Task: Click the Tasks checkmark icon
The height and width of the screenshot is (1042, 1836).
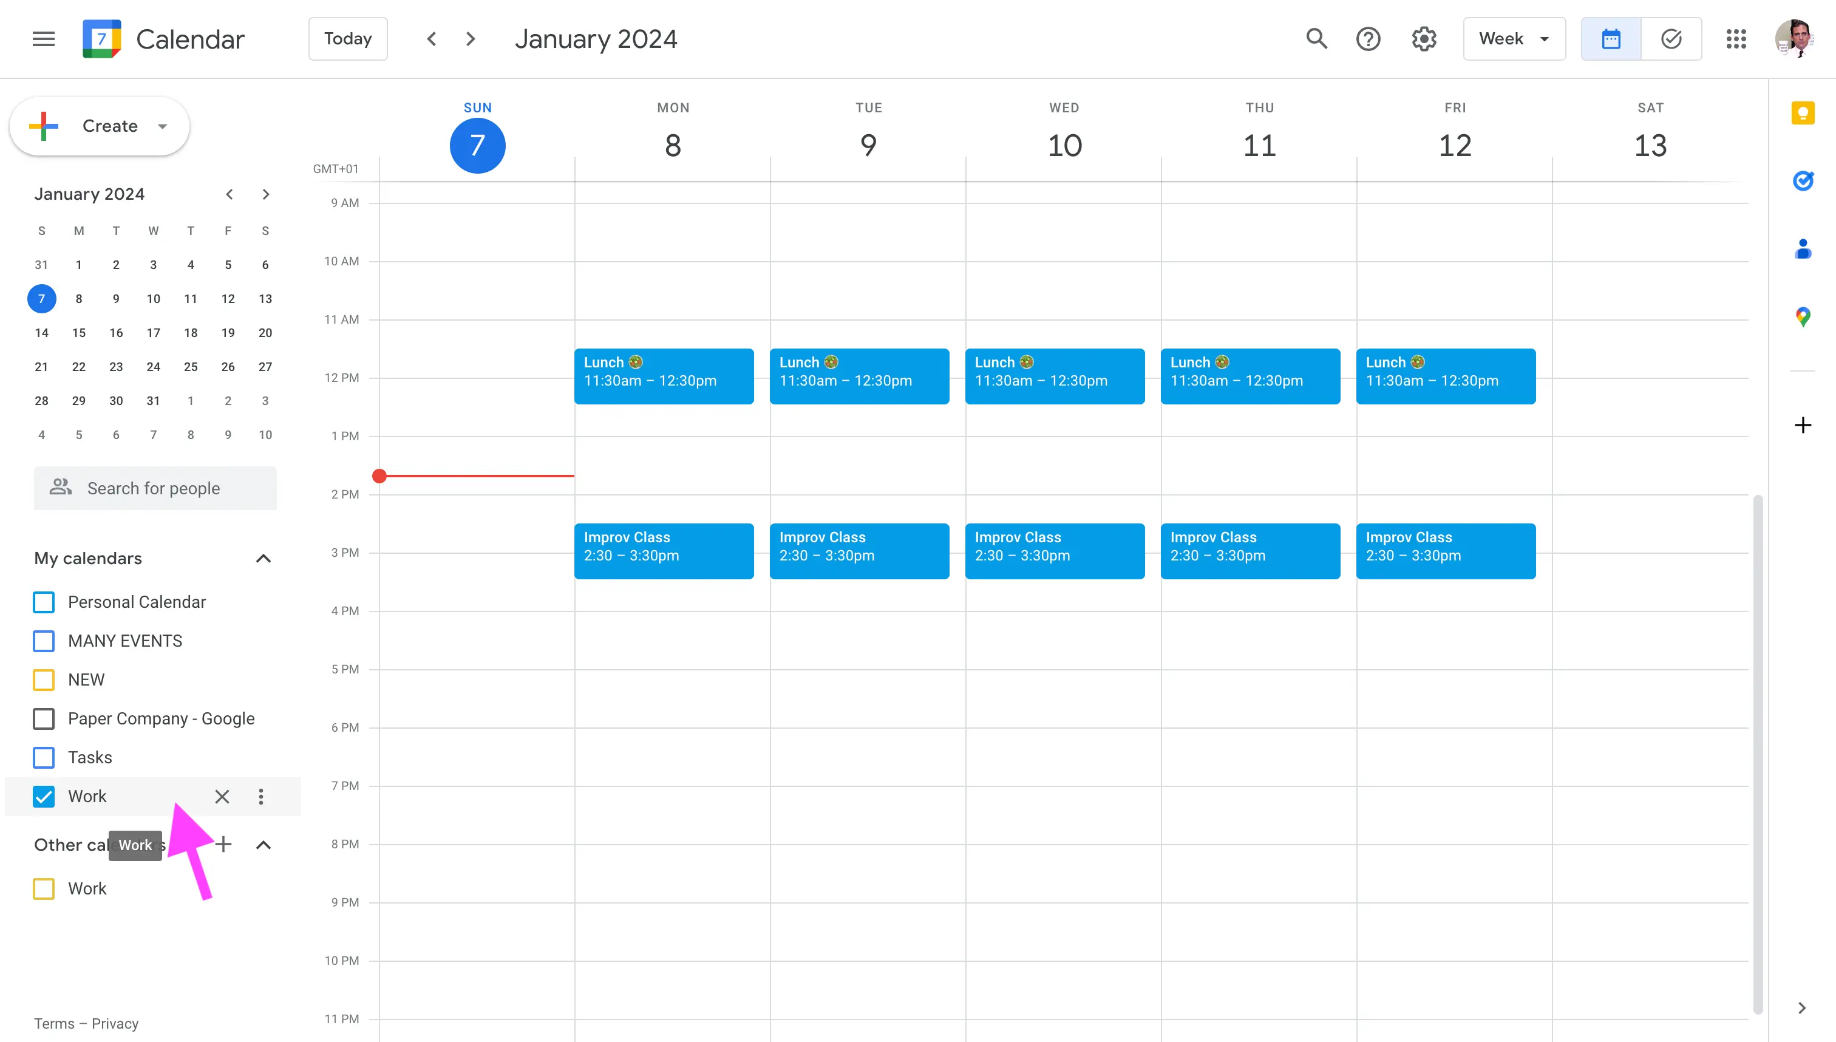Action: pyautogui.click(x=44, y=757)
